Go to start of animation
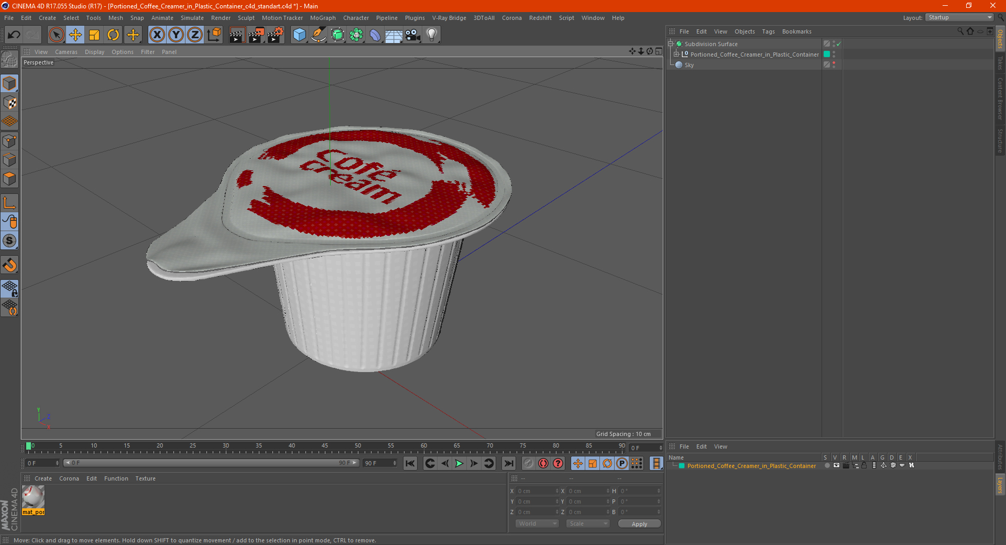This screenshot has height=545, width=1006. [410, 463]
